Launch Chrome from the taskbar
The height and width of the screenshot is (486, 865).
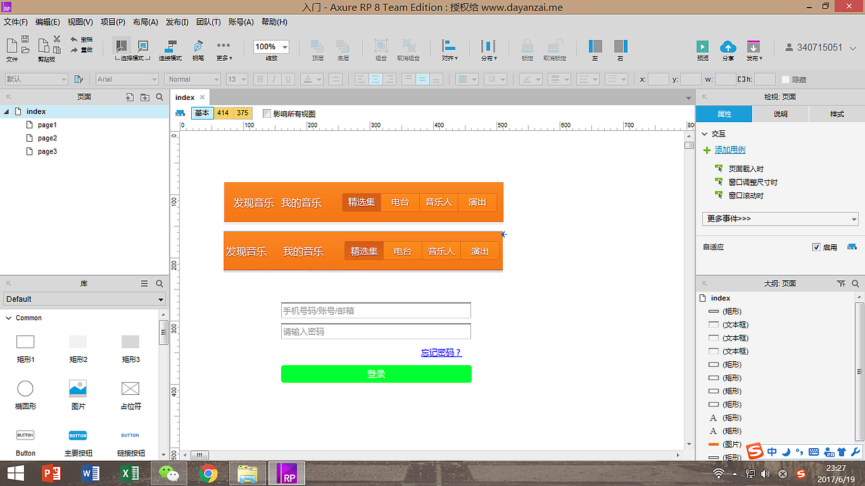(208, 474)
